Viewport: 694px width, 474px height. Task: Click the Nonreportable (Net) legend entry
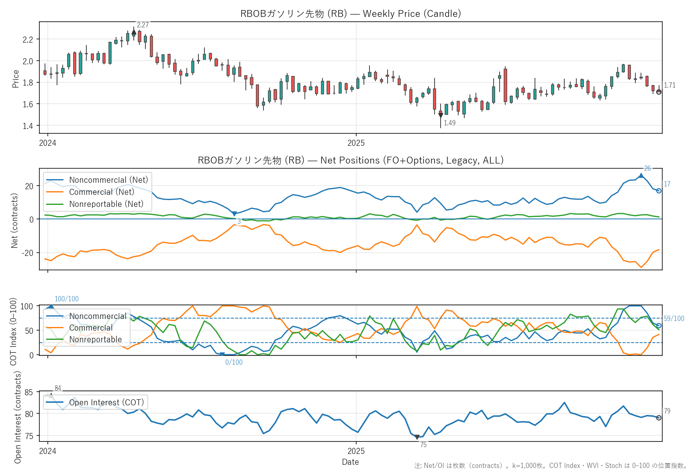(106, 204)
